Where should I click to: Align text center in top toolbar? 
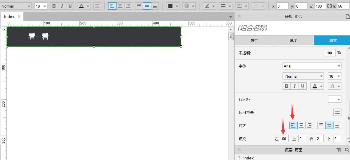point(120,6)
